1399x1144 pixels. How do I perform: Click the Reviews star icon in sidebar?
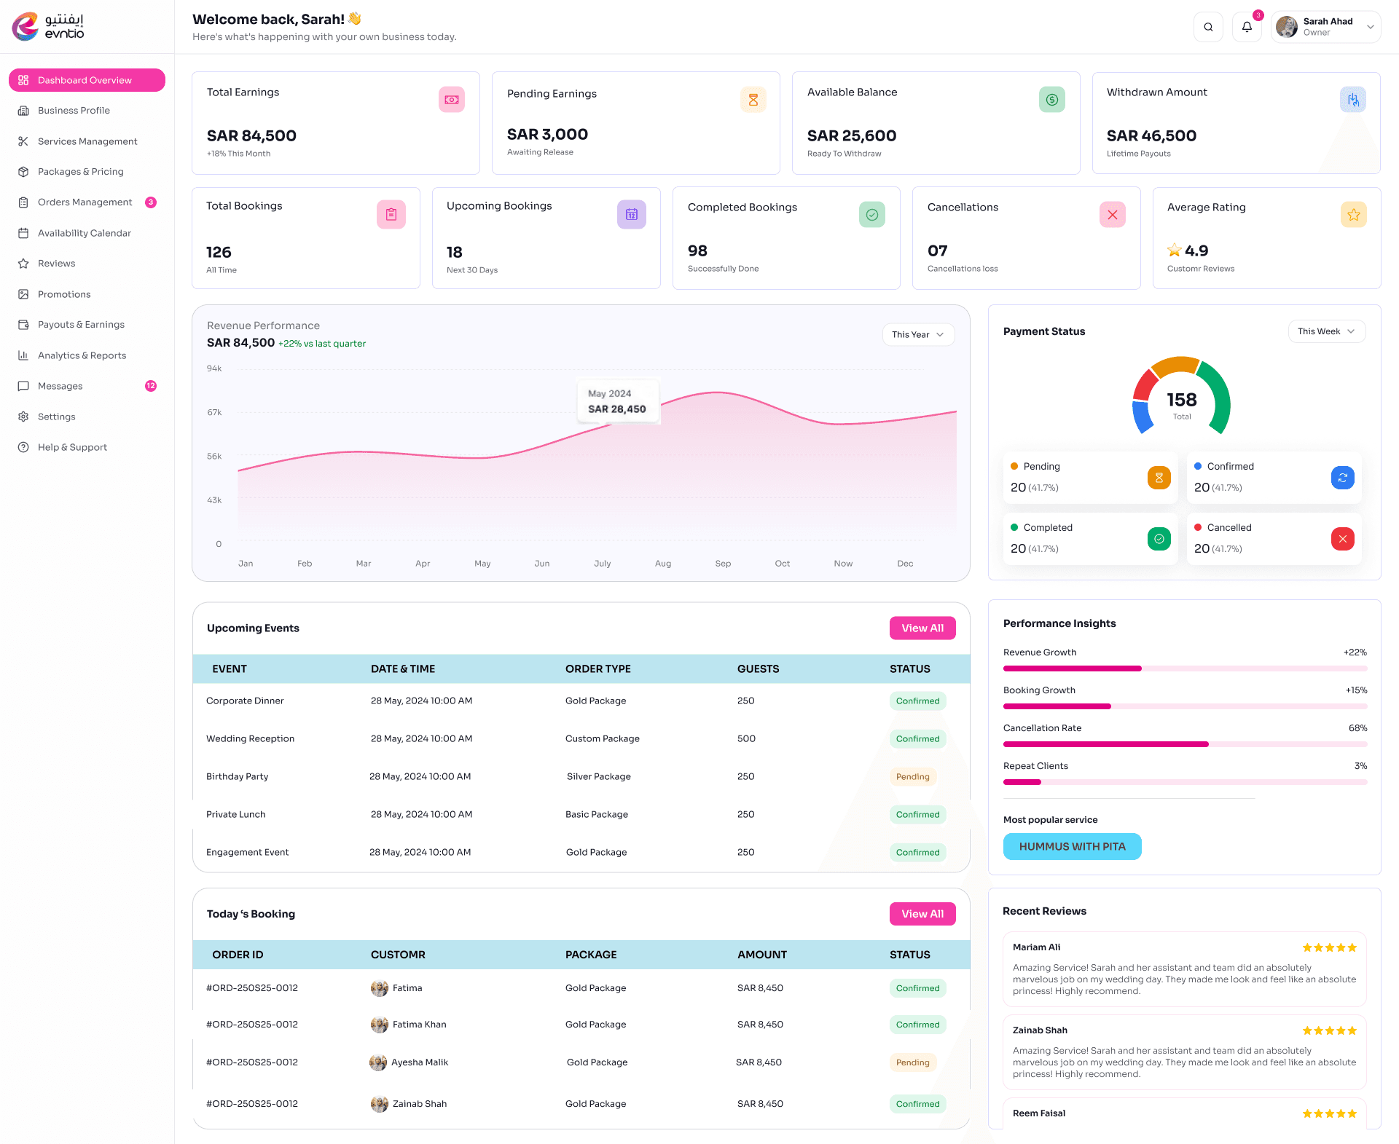(x=23, y=264)
